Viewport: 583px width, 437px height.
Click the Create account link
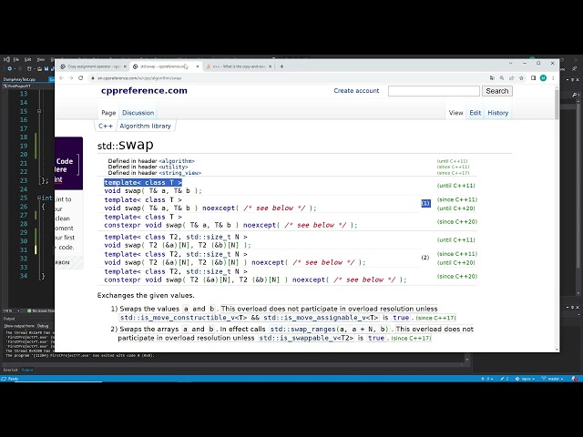[x=356, y=91]
